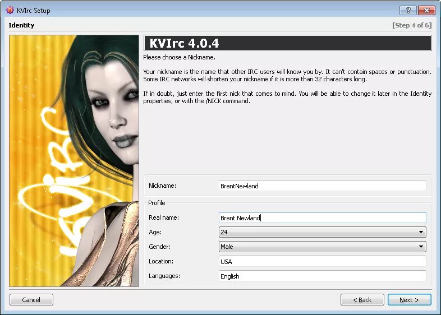Screen dimensions: 441x315
Task: Click the 'Real name:' label
Action: click(x=164, y=217)
